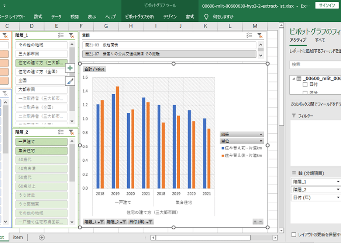
Task: Toggle multi-select in 階層_1 slicer
Action: [x=61, y=35]
